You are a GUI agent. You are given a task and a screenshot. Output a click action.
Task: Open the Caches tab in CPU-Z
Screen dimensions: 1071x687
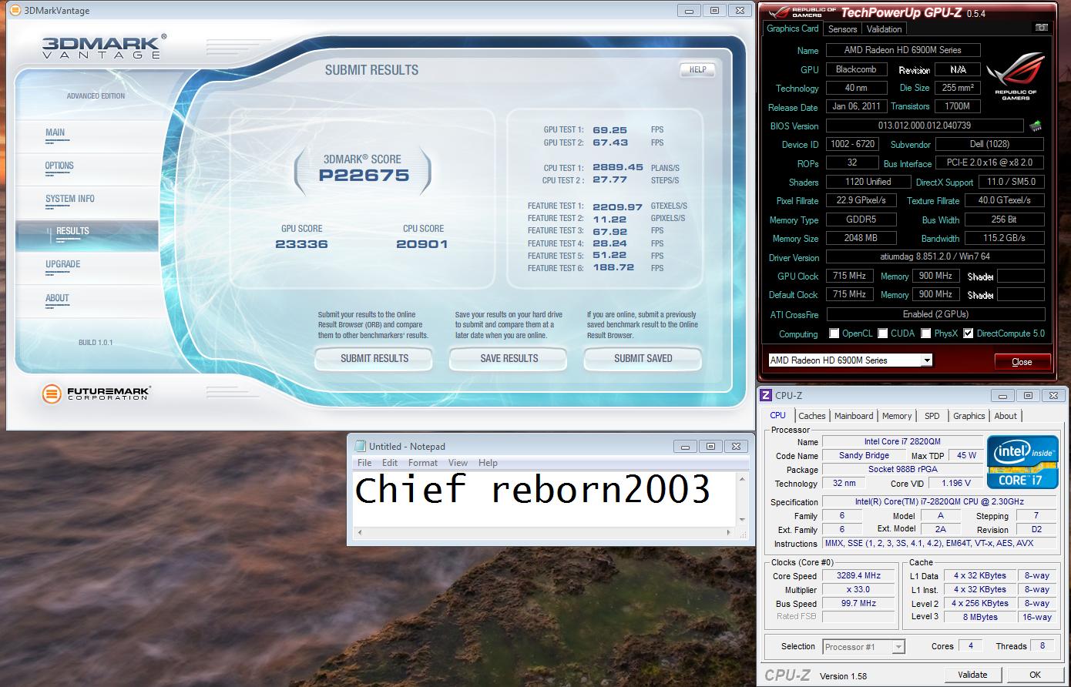812,416
